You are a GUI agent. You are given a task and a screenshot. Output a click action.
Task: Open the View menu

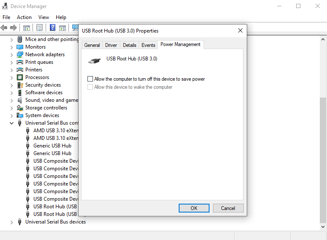coord(44,17)
